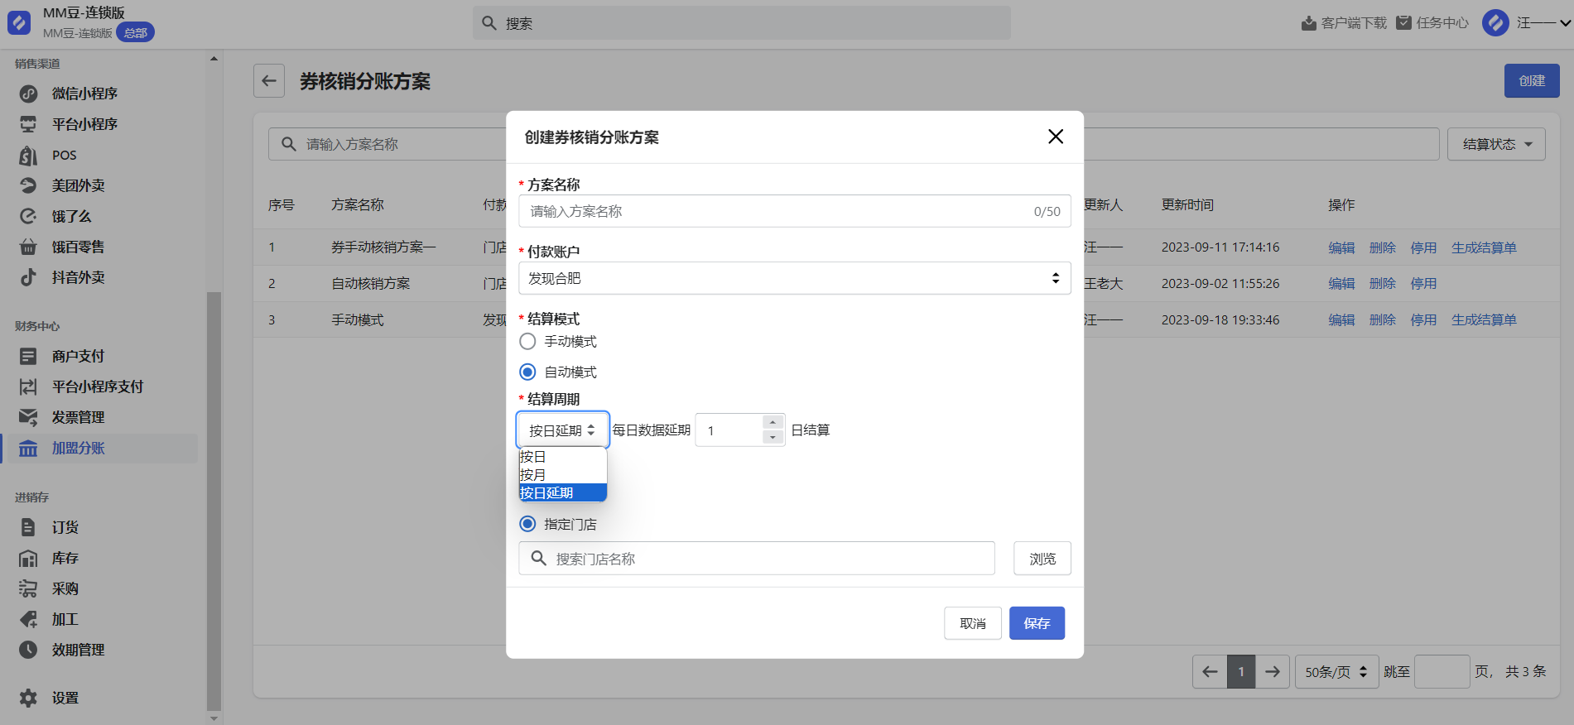Viewport: 1574px width, 725px height.
Task: Click 券手动核销方案一 table cell
Action: click(383, 247)
